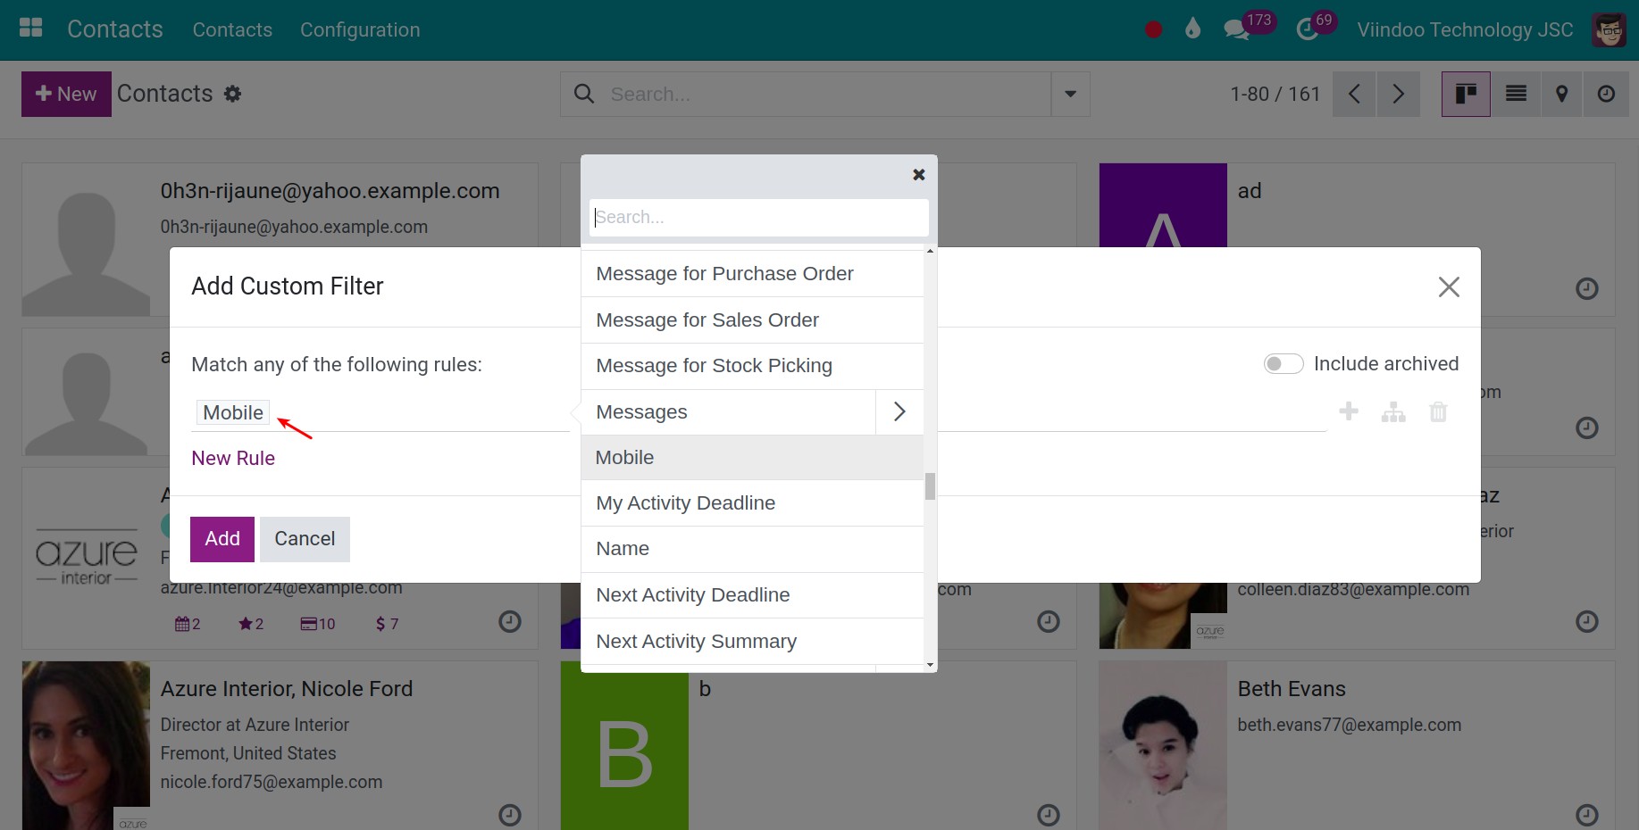
Task: Delete the rule with trash icon
Action: tap(1438, 412)
